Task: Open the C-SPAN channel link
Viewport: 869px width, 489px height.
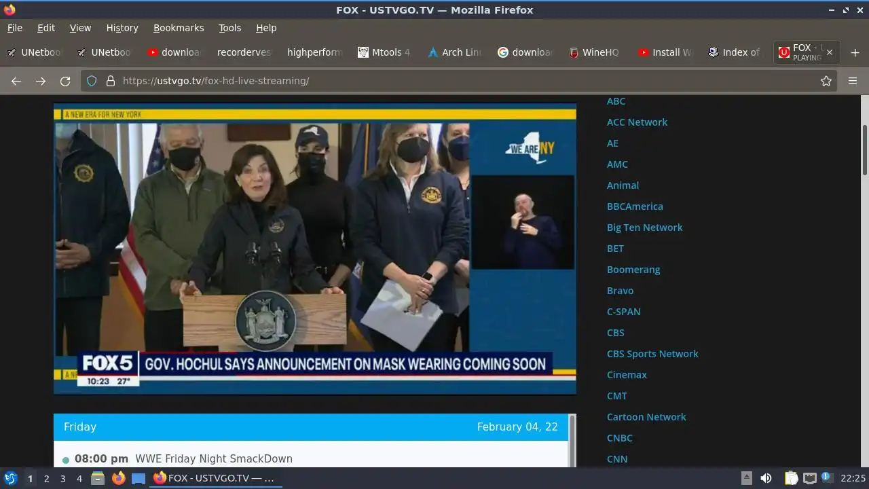Action: (x=623, y=312)
